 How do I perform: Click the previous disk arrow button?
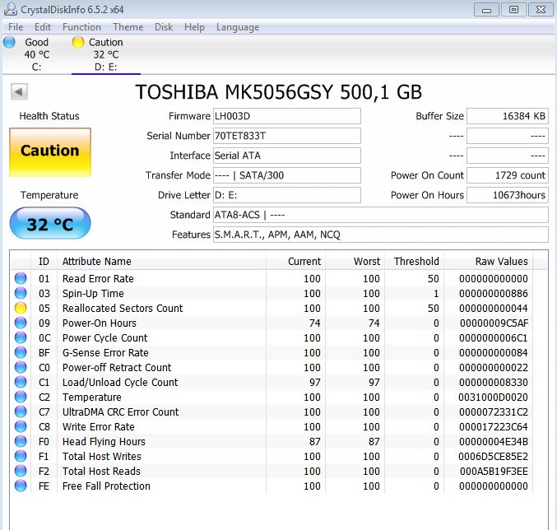tap(19, 92)
